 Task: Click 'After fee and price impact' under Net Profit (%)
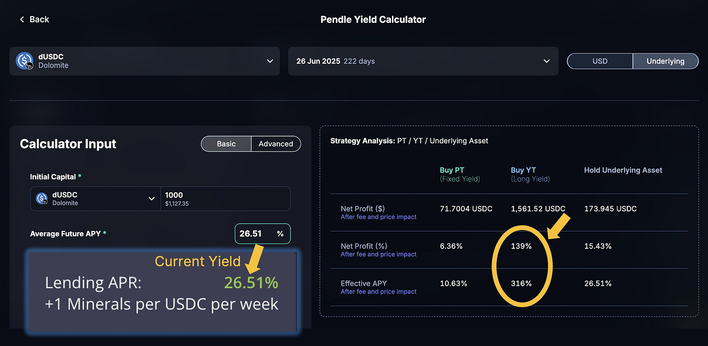(378, 255)
